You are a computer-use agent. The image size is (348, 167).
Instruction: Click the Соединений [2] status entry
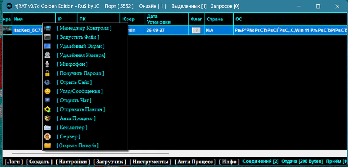(x=261, y=161)
